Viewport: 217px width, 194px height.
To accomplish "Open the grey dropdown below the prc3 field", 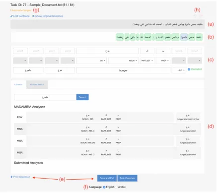I will tap(195, 61).
